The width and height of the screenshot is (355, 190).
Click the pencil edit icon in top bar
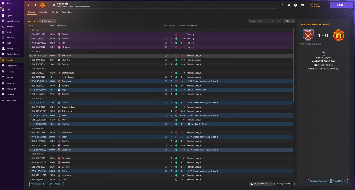pos(282,5)
